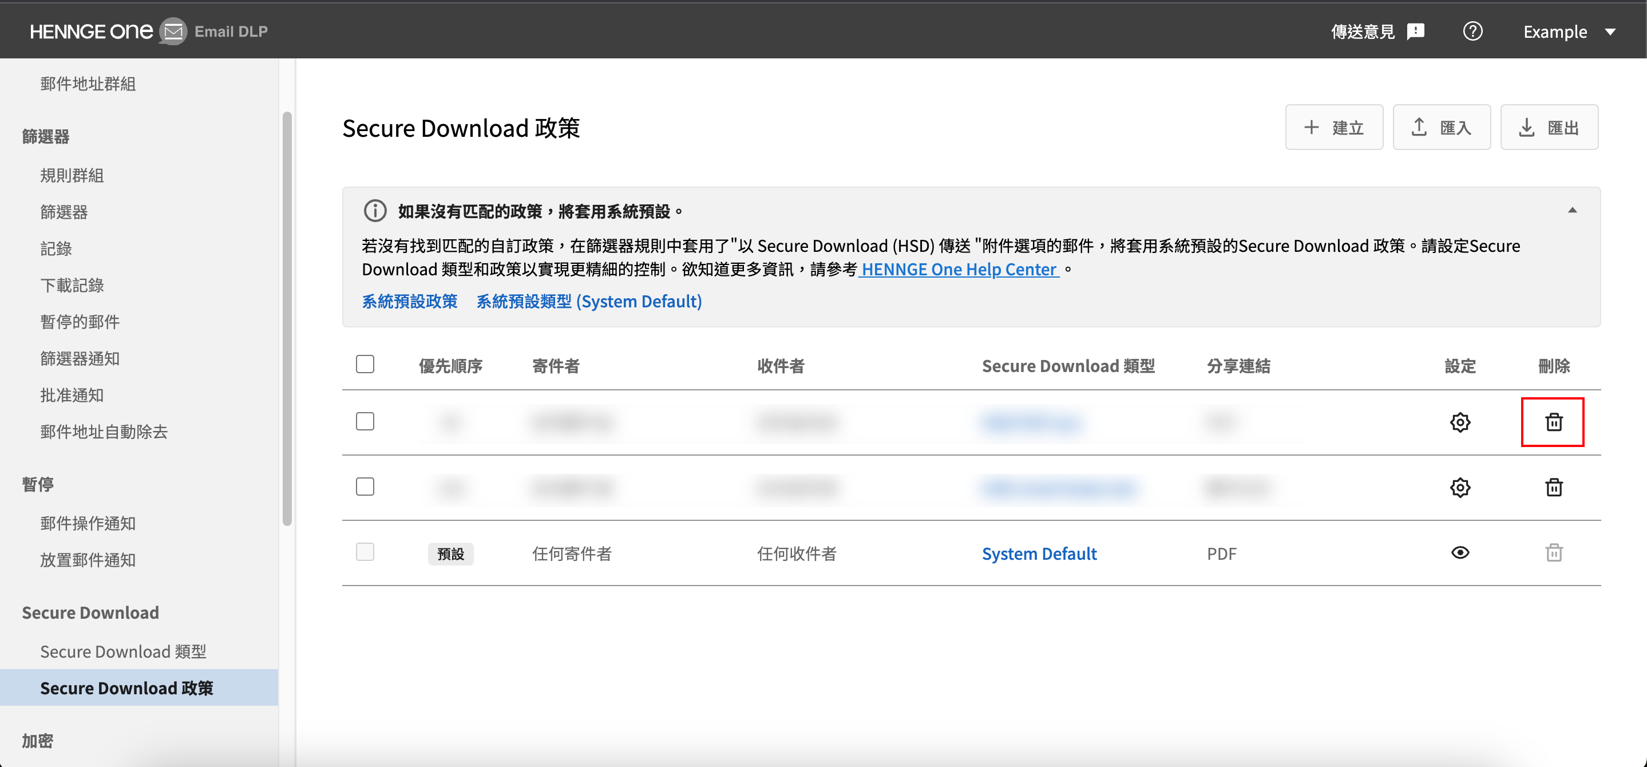Open the HENNGE One Help Center link
The image size is (1647, 767).
click(x=959, y=270)
